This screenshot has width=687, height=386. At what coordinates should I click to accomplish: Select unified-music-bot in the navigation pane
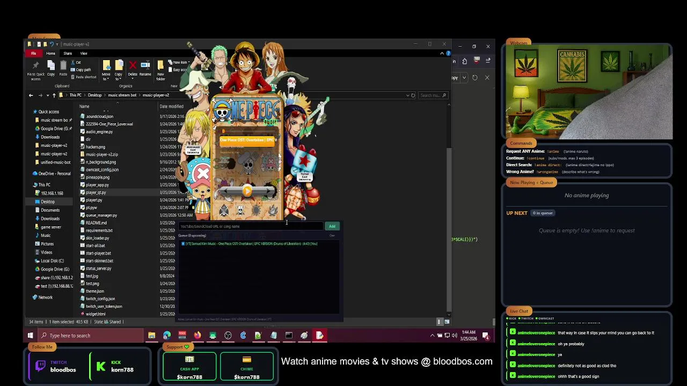click(x=55, y=162)
